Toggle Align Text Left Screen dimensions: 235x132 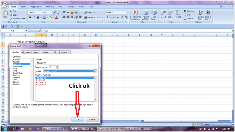[64, 18]
